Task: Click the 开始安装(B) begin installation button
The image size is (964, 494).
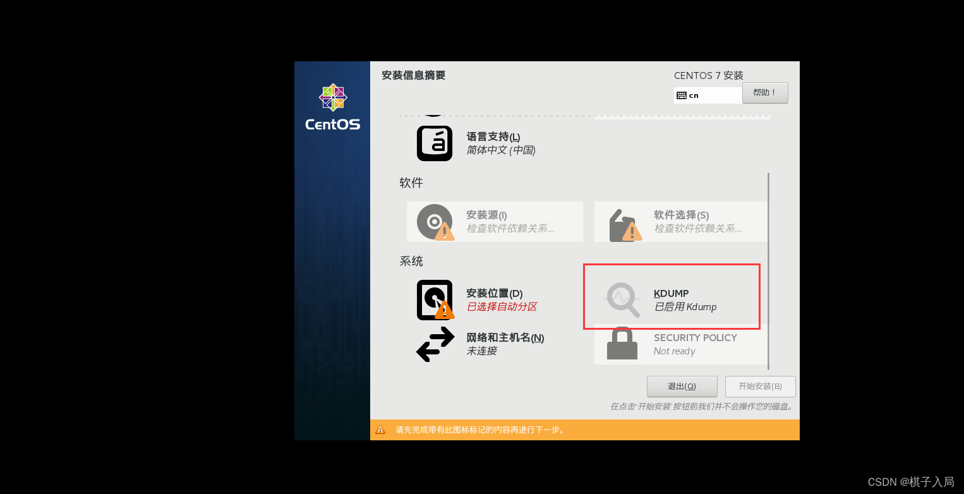Action: point(760,387)
